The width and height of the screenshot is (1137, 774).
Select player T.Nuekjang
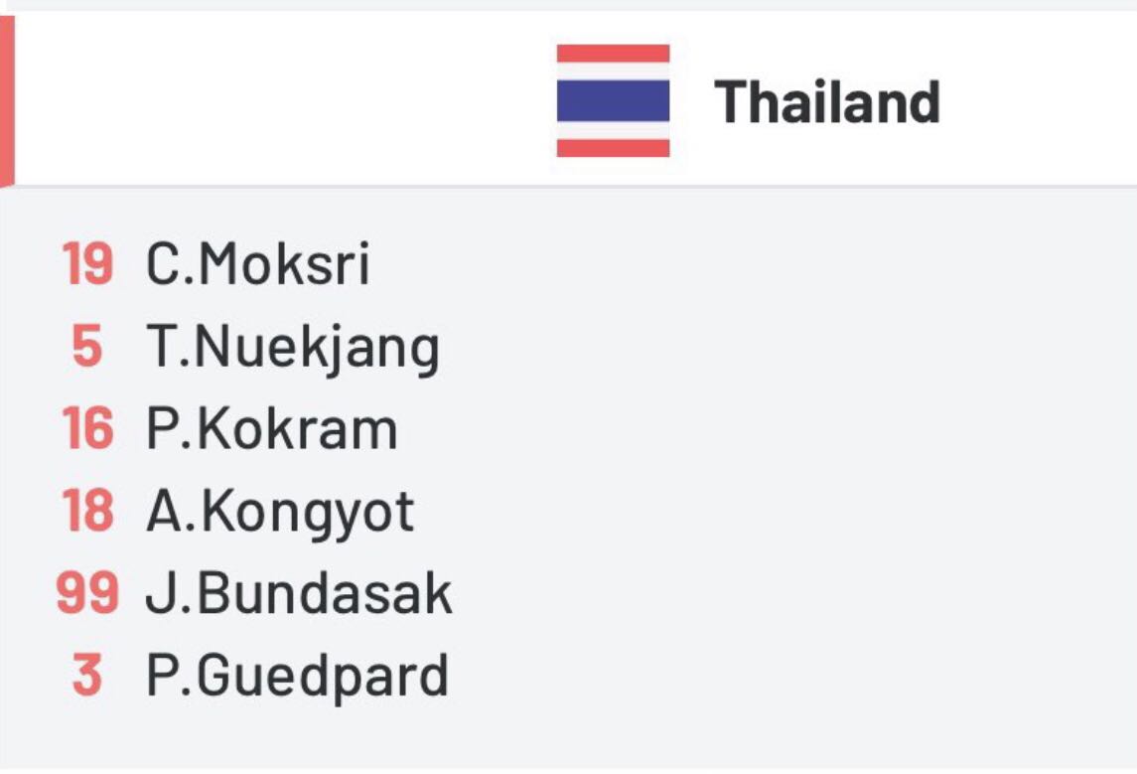pos(293,348)
